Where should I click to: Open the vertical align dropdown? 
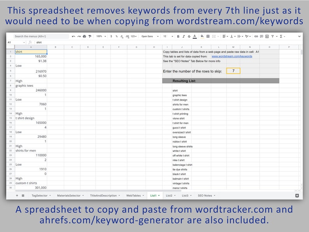pos(233,36)
